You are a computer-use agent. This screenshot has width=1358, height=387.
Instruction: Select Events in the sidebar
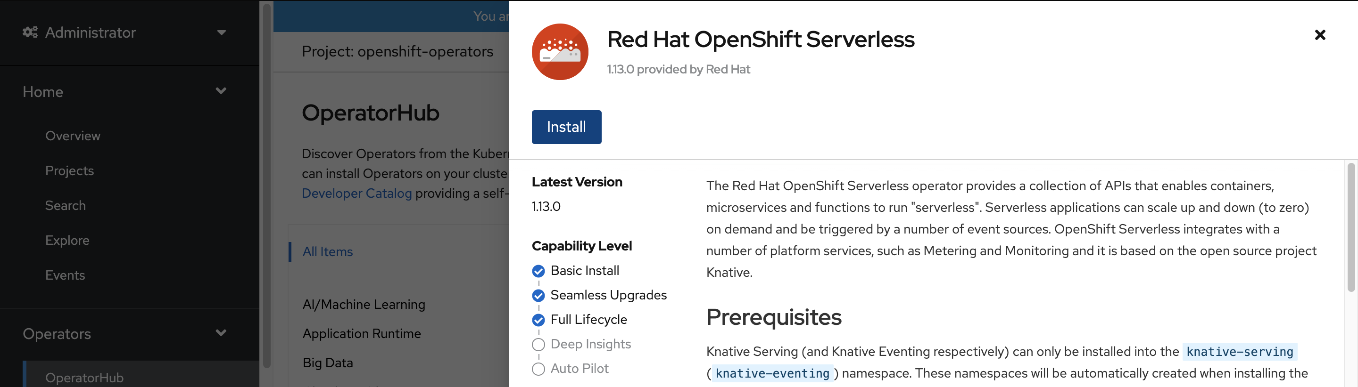[65, 275]
